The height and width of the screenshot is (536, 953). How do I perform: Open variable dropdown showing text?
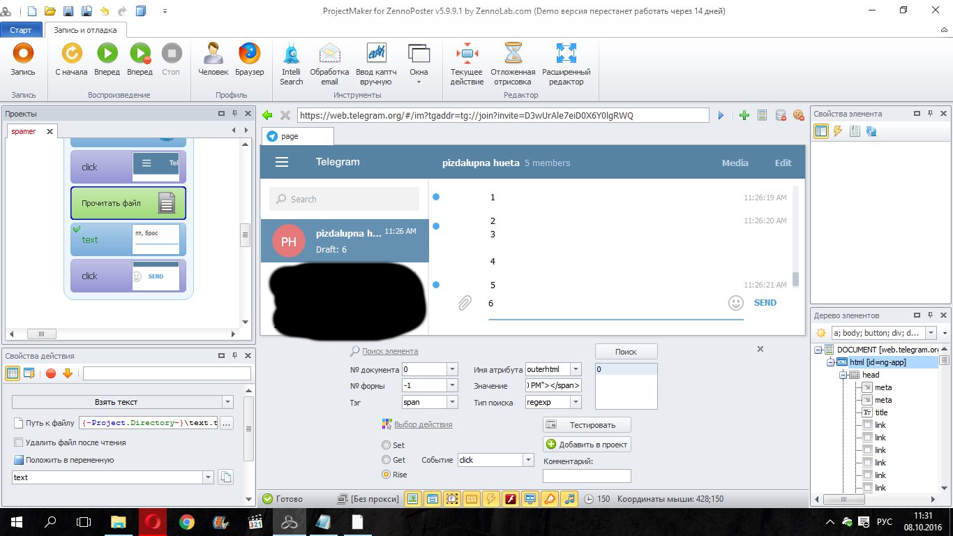[208, 477]
